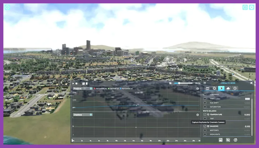Viewport: 259px width, 148px height.
Task: Click the Hue Shift value 5.000
Action: [x=247, y=103]
